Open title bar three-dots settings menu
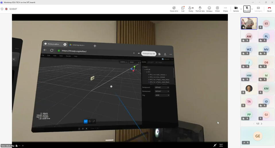 click(253, 2)
